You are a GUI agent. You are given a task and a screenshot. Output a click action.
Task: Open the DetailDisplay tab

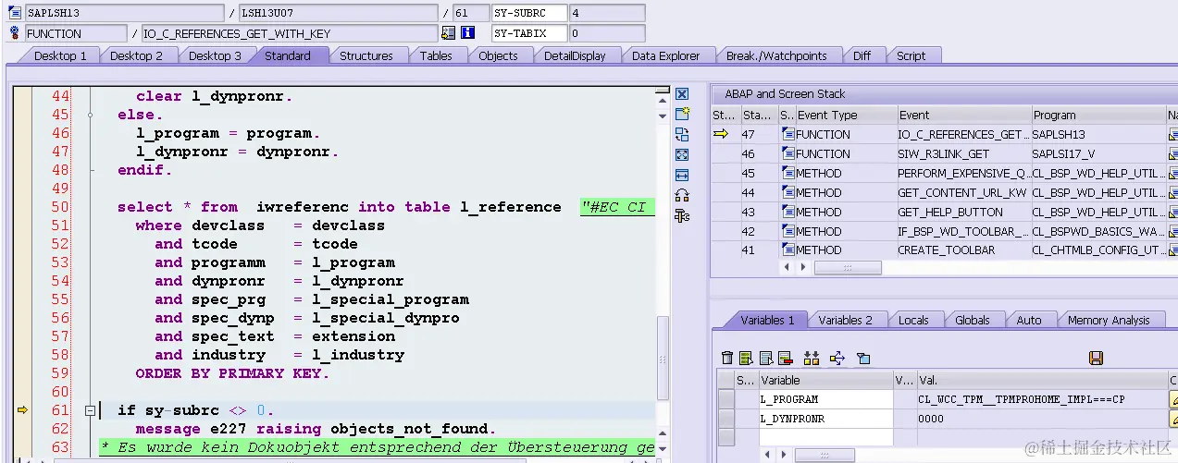pos(575,55)
